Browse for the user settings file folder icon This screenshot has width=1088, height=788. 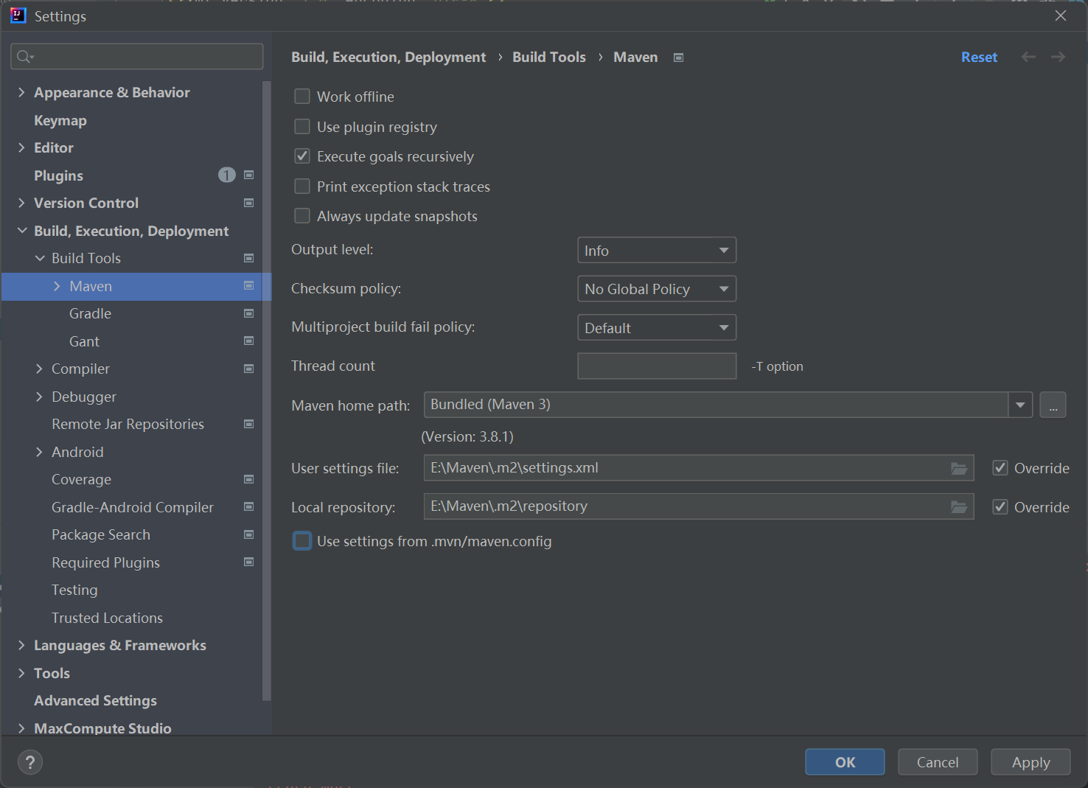tap(959, 468)
